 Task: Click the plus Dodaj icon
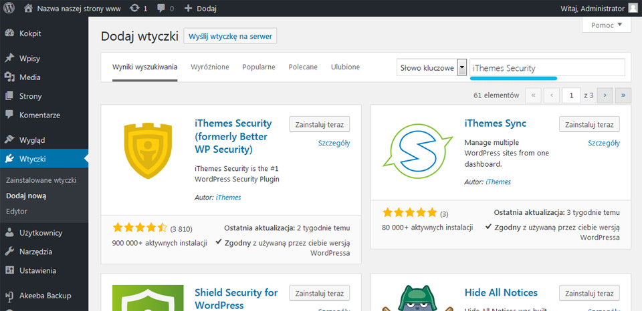[x=188, y=8]
